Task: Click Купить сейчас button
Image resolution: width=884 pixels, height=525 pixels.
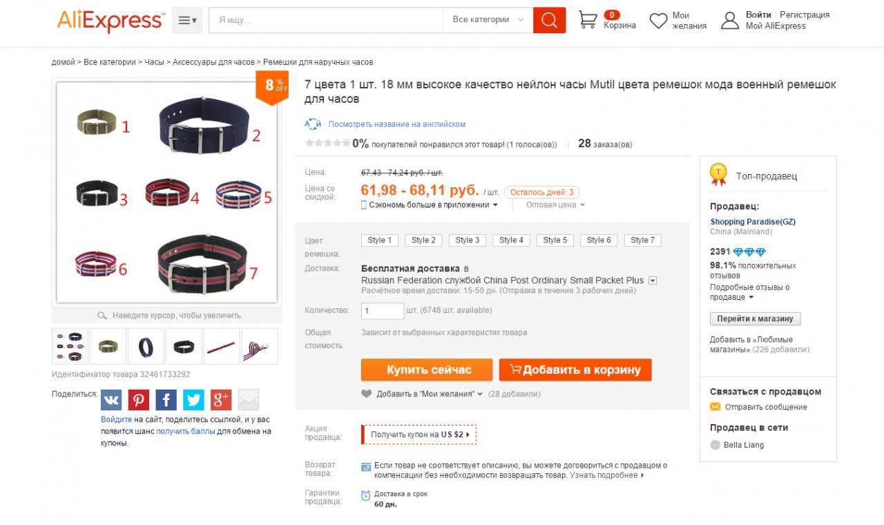Action: (x=427, y=370)
